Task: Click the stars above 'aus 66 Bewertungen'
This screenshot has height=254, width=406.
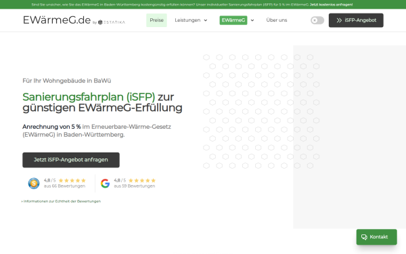Action: click(72, 180)
